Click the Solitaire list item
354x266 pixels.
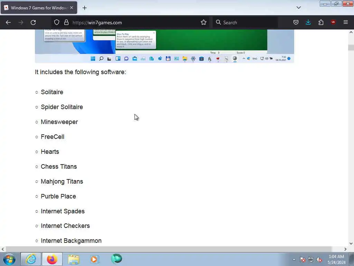coord(52,92)
